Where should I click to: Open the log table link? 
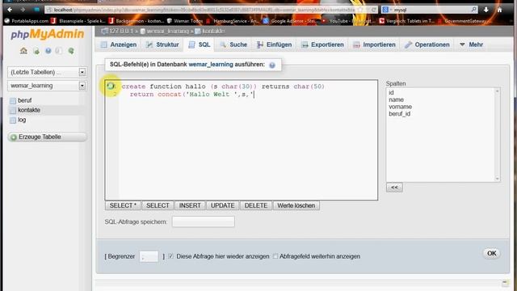coord(22,120)
